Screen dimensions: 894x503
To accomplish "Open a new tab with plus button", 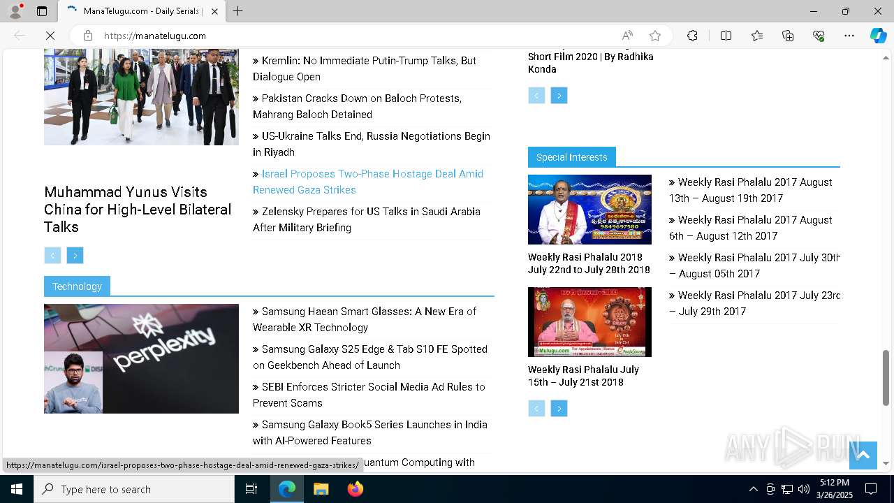I will [237, 11].
